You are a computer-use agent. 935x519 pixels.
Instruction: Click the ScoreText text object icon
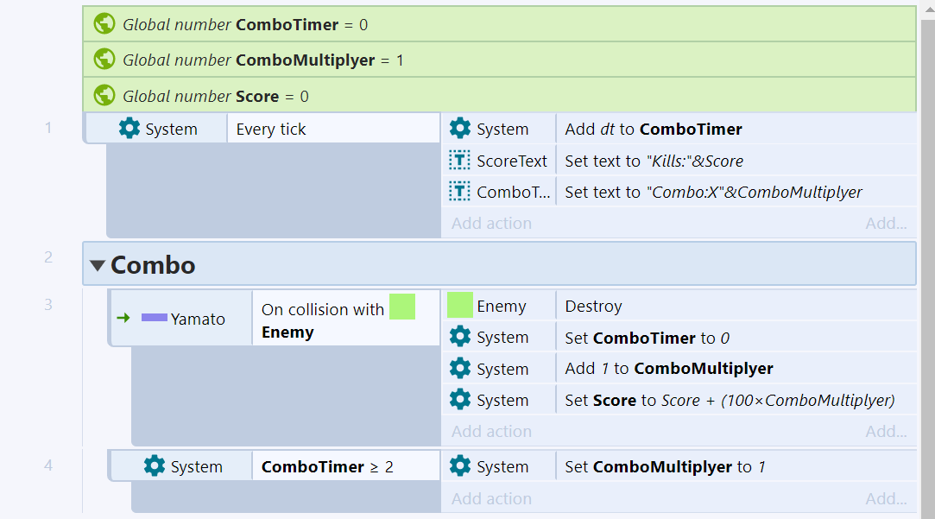(460, 161)
